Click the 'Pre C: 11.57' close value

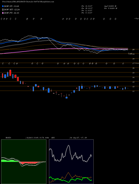pos(87,13)
